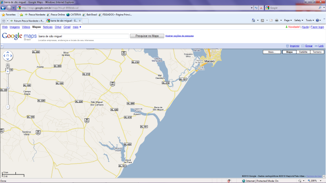
Task: Open the recent pages dropdown beside Forward
Action: coord(13,8)
